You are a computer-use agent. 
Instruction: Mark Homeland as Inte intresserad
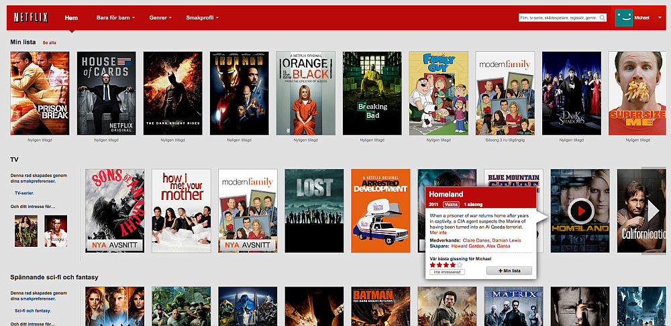(x=448, y=272)
